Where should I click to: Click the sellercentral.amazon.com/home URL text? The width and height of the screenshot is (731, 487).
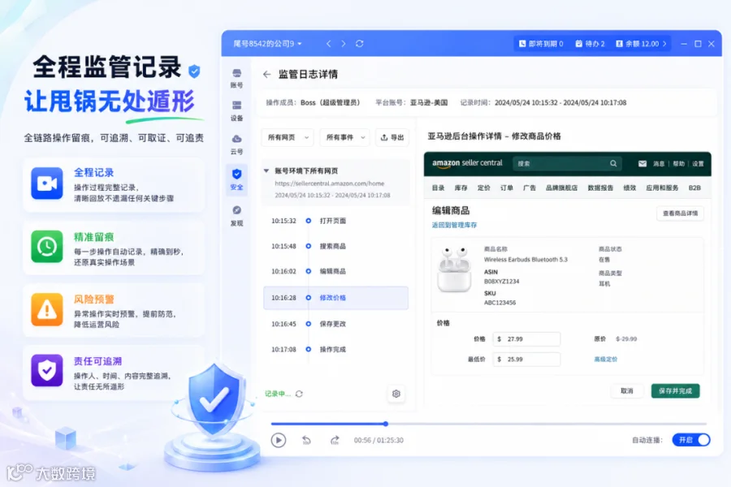pos(330,183)
